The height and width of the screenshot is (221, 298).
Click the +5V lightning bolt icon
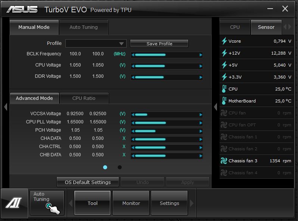click(224, 65)
